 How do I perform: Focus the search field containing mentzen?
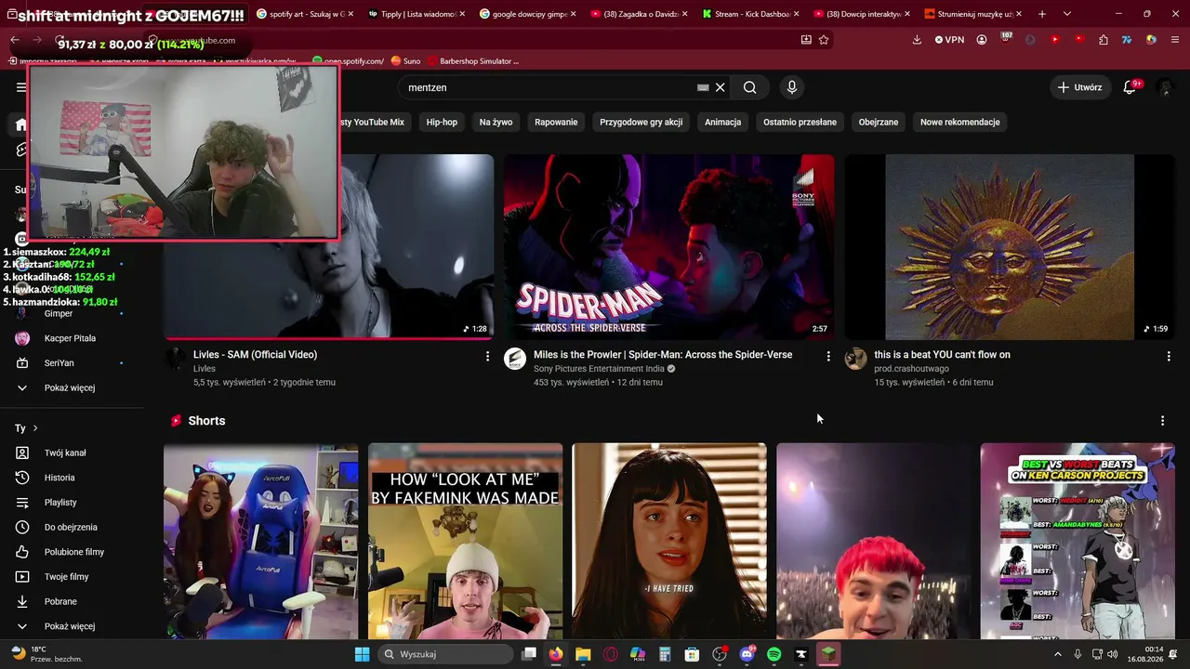pos(549,87)
